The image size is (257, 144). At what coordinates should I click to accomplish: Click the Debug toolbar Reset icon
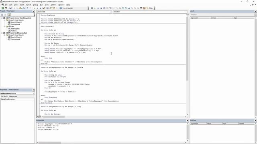tap(101, 8)
